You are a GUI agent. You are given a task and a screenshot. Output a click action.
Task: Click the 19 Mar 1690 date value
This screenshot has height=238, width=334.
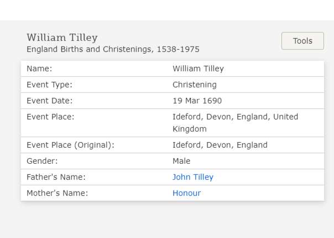pos(197,101)
